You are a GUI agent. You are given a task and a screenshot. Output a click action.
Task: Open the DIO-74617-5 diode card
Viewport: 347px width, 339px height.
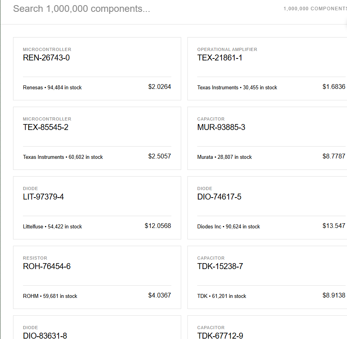coord(267,208)
